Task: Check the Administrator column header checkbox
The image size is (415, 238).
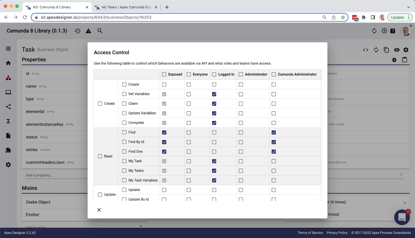Action: [x=241, y=74]
